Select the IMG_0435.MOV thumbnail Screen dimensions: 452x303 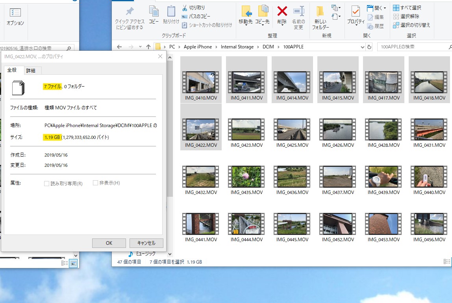[x=246, y=177]
